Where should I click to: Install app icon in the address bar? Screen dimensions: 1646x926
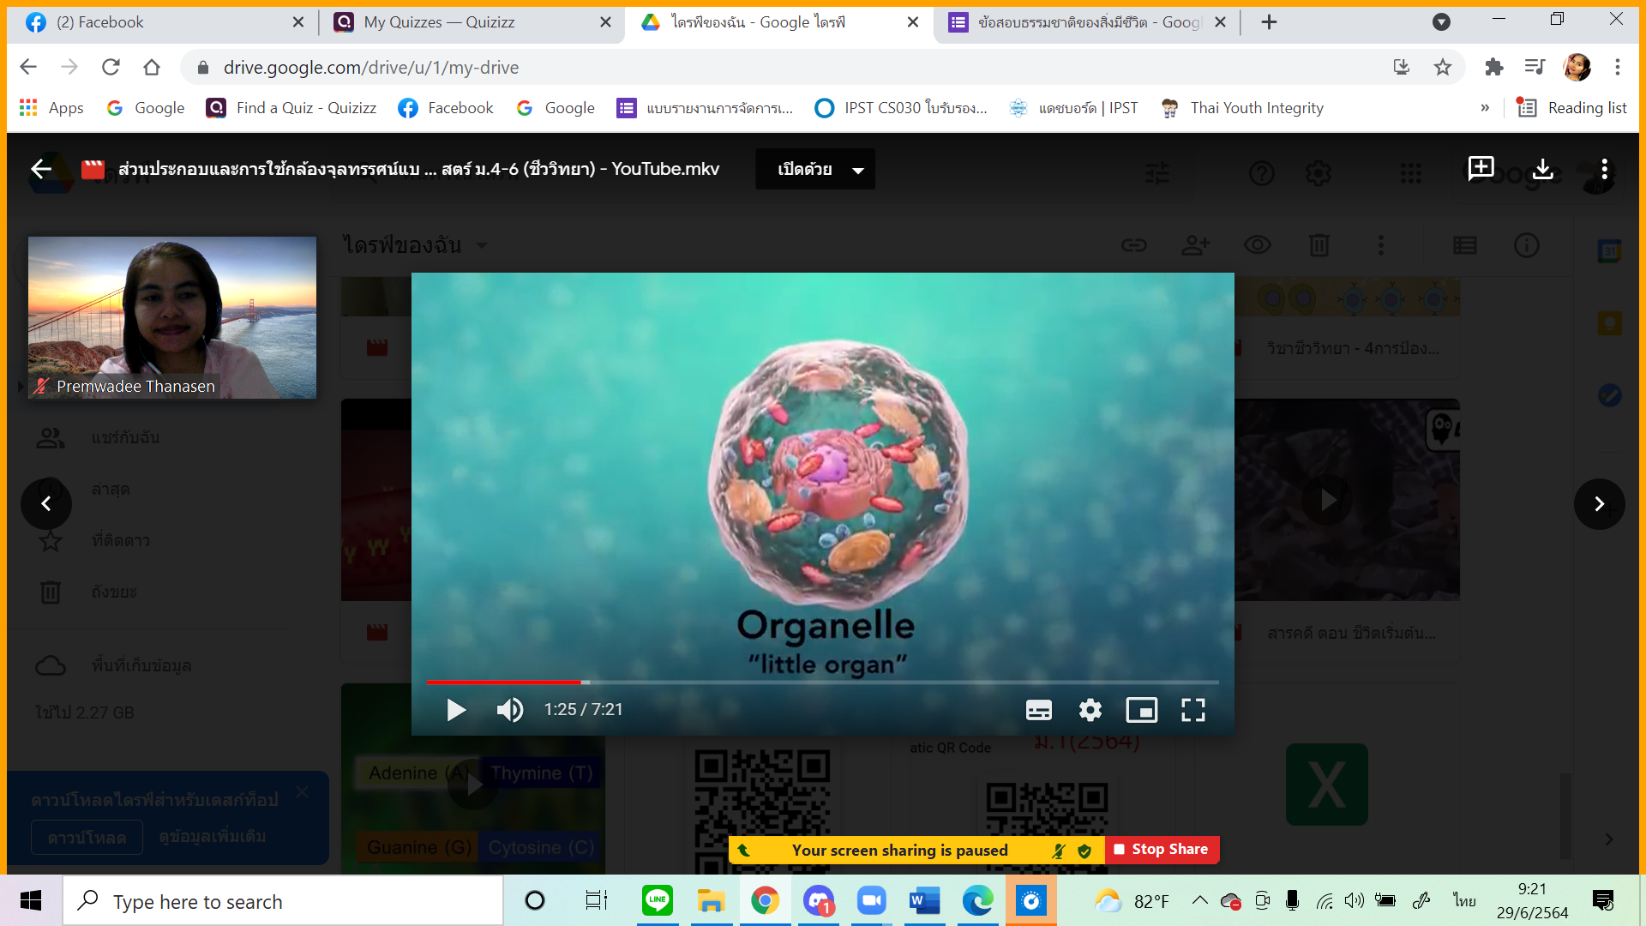[1402, 67]
